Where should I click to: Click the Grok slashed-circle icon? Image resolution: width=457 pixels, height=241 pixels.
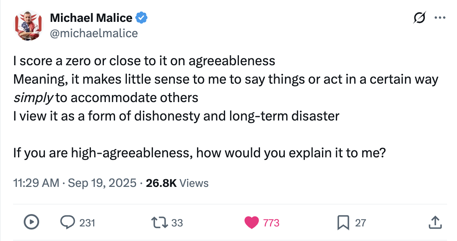pyautogui.click(x=420, y=18)
